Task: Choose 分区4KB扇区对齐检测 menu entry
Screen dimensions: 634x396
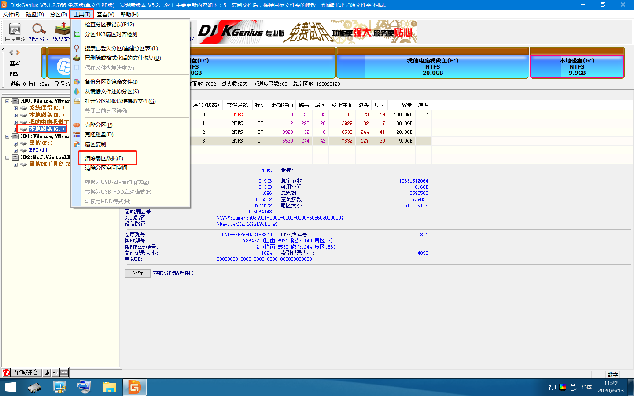Action: (130, 34)
